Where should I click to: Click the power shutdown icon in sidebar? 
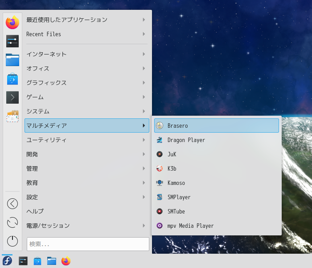pos(12,241)
